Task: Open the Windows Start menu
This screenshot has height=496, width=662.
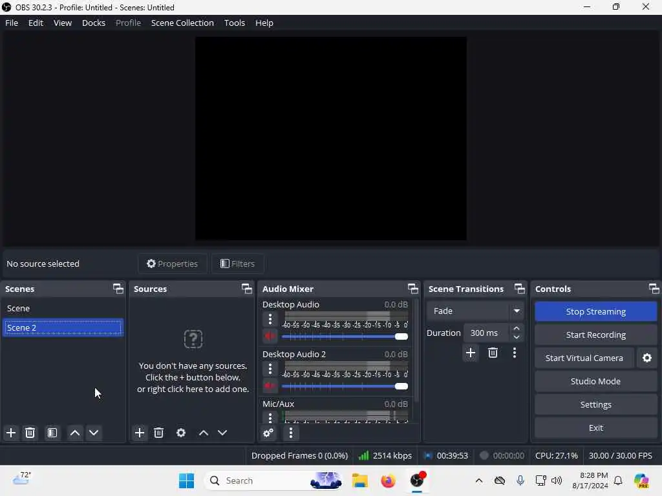Action: click(x=186, y=480)
